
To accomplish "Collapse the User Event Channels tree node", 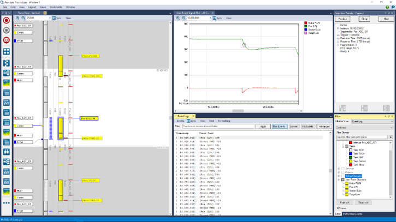I will [339, 179].
